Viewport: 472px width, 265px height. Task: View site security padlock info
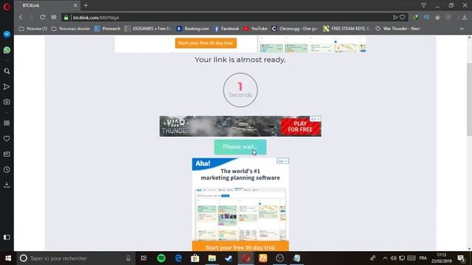66,18
